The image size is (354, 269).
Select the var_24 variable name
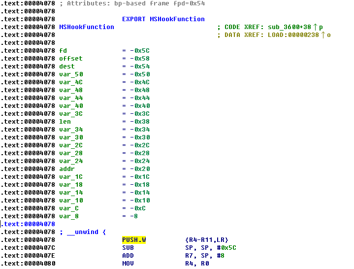[71, 161]
